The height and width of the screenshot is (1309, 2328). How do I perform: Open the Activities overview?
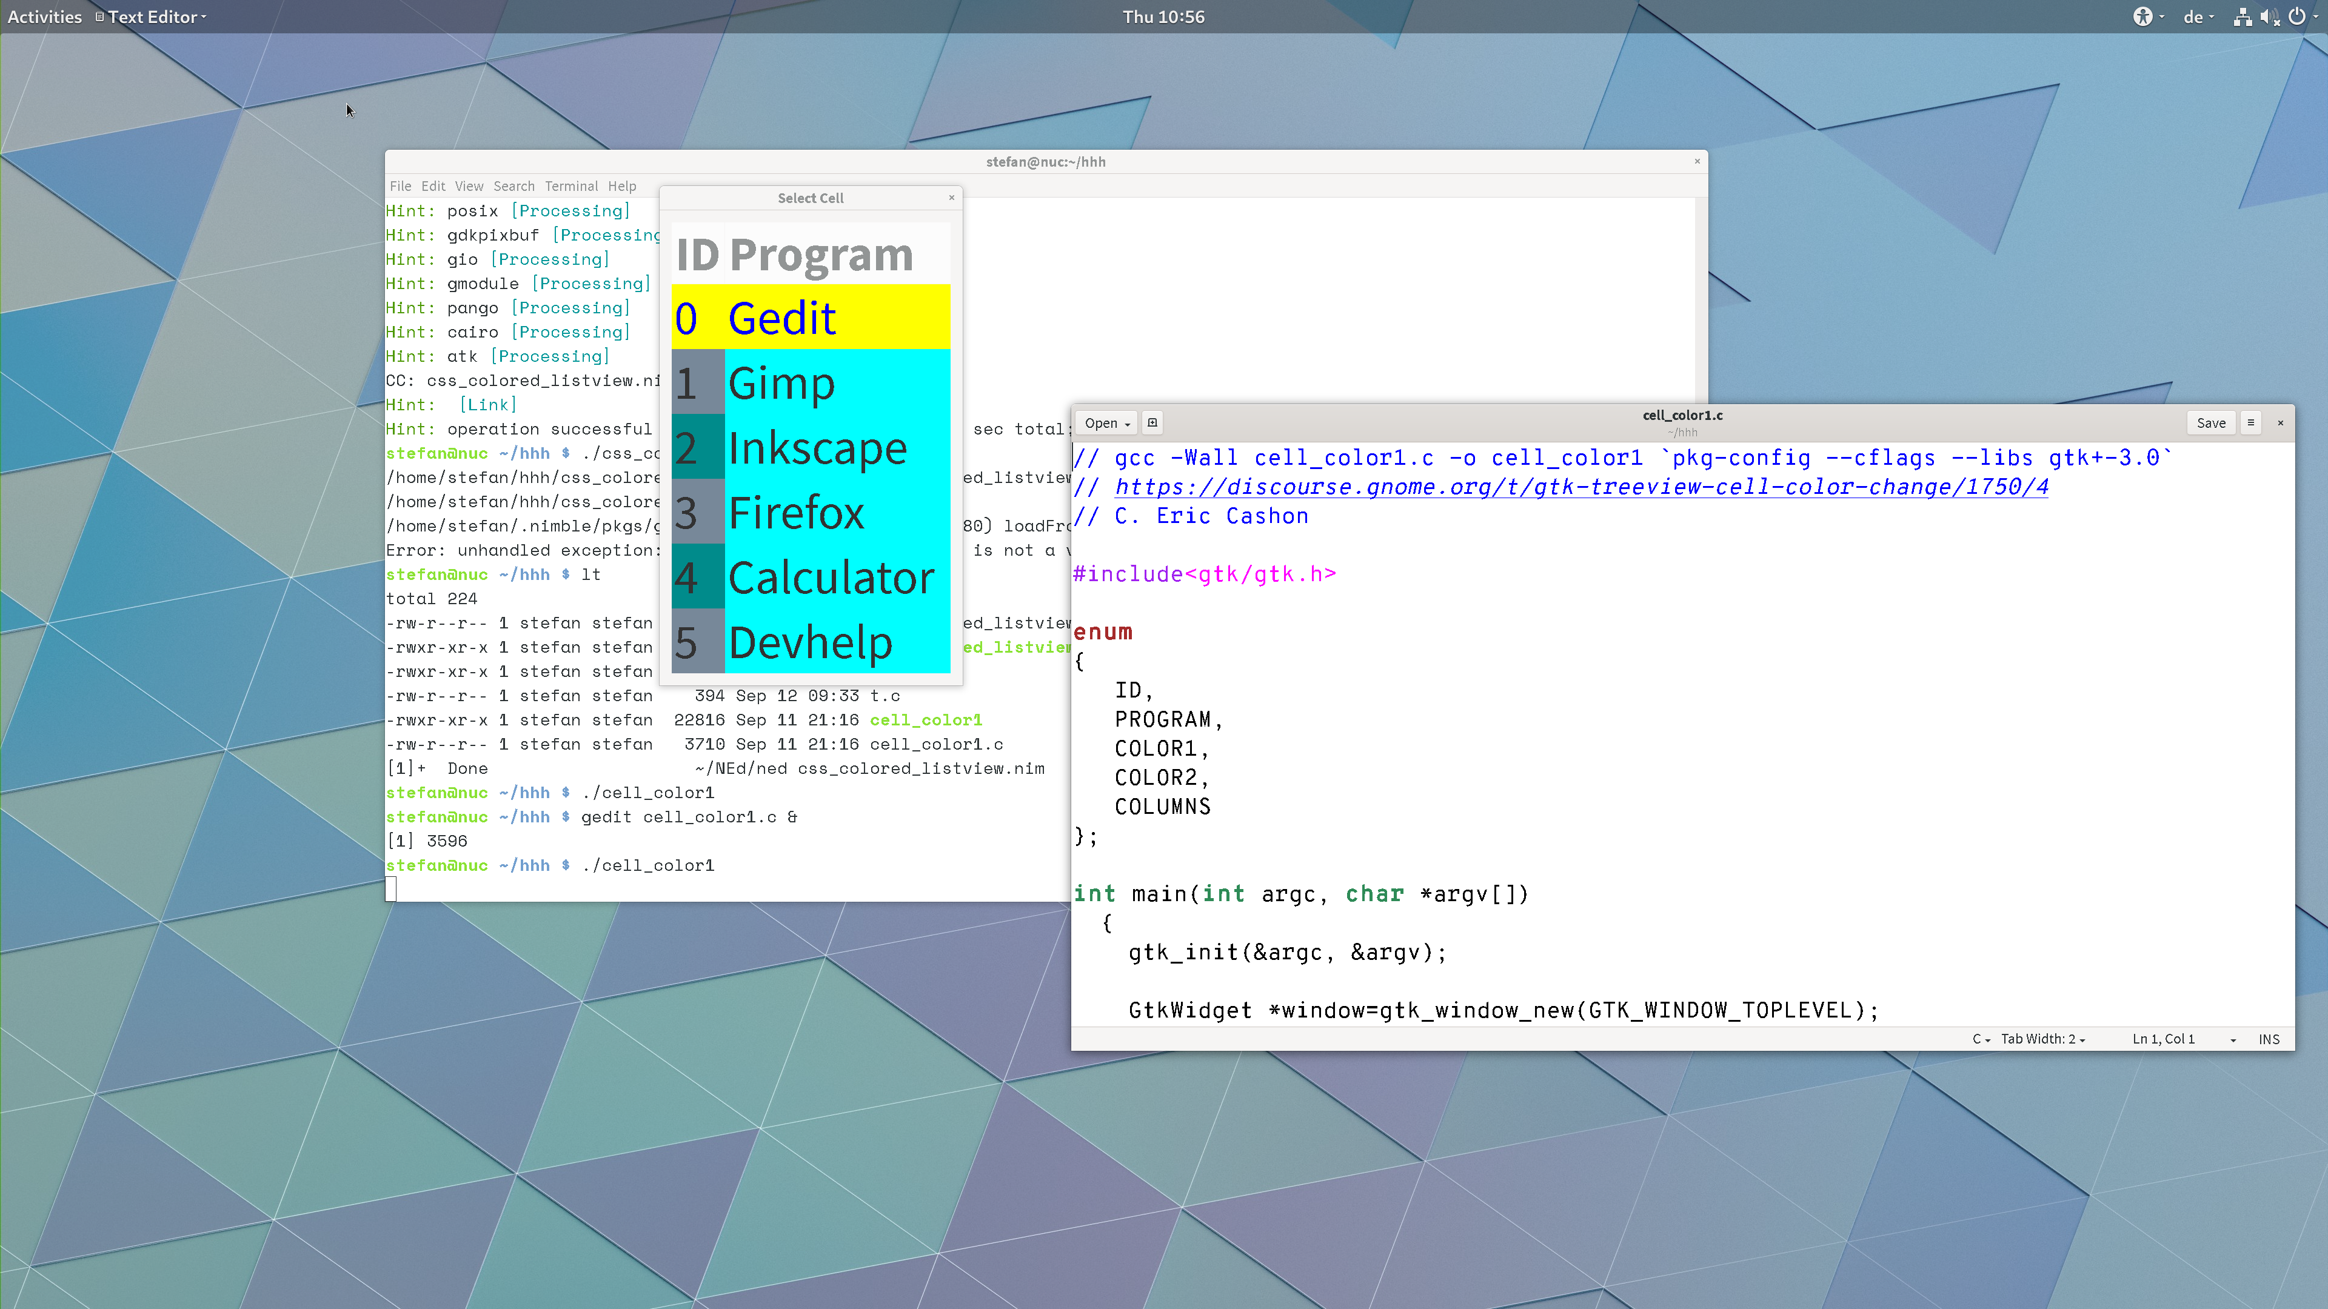[x=44, y=16]
